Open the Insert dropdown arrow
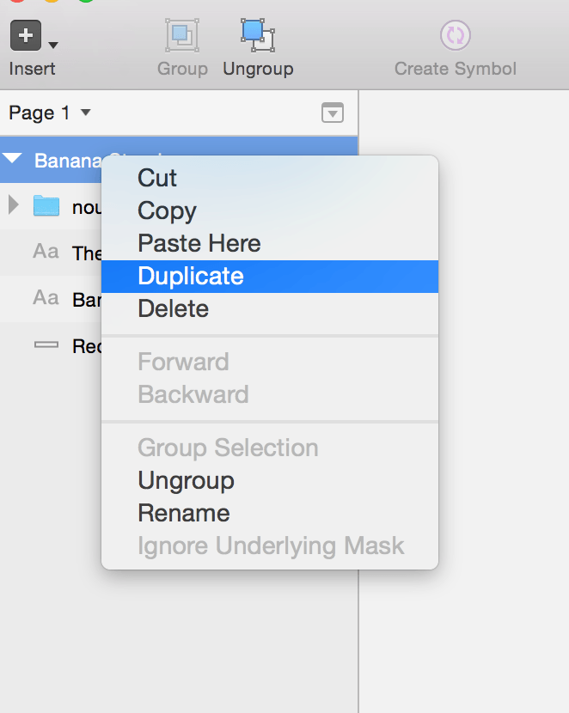Screen dimensions: 569x713 (x=53, y=45)
